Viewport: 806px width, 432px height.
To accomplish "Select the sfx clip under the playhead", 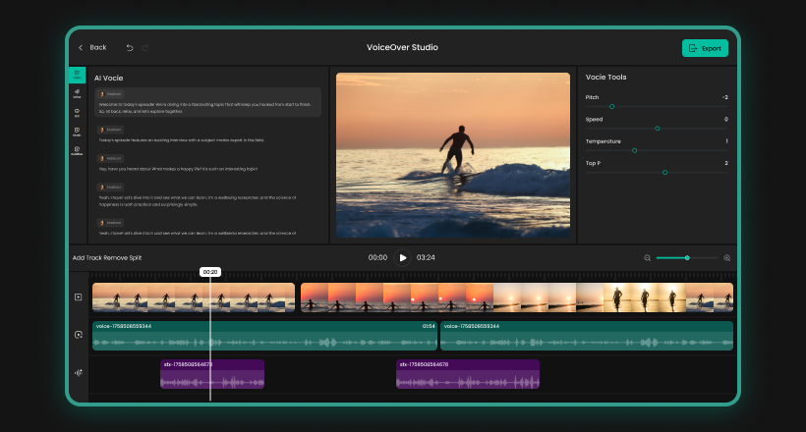I will [212, 374].
